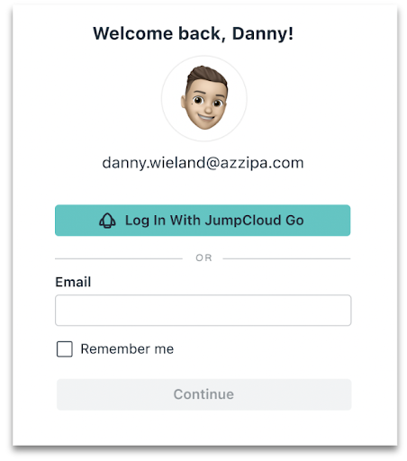Click the word JumpCloud in the teal button
407x461 pixels.
[243, 221]
